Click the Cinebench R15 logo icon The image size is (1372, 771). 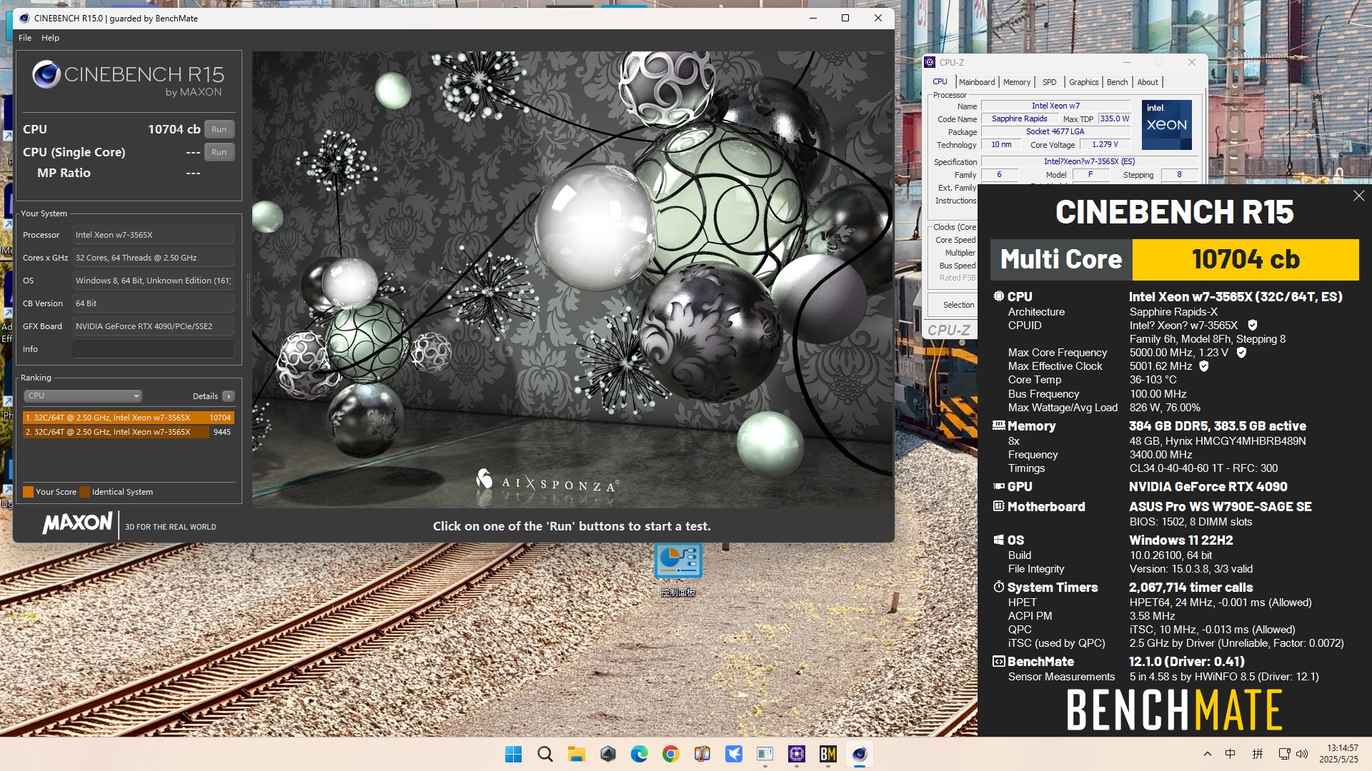pos(46,75)
